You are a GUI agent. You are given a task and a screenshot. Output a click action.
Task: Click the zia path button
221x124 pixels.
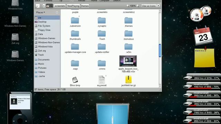49,6
